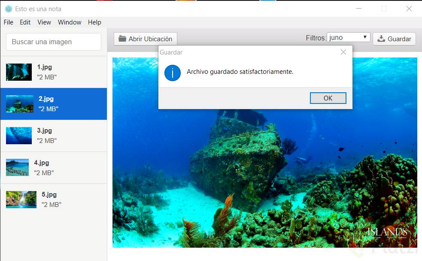
Task: Click the "2 MB" size under 1.jpg
Action: 47,77
